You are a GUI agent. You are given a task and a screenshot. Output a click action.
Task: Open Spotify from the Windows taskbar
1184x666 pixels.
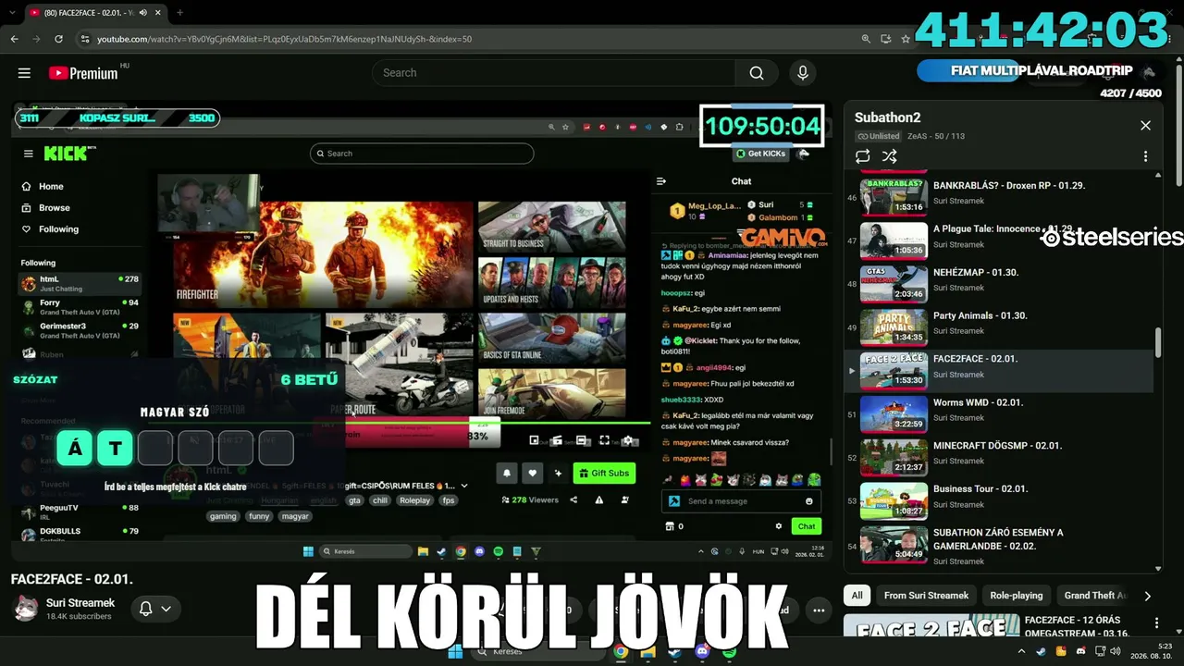pos(729,652)
